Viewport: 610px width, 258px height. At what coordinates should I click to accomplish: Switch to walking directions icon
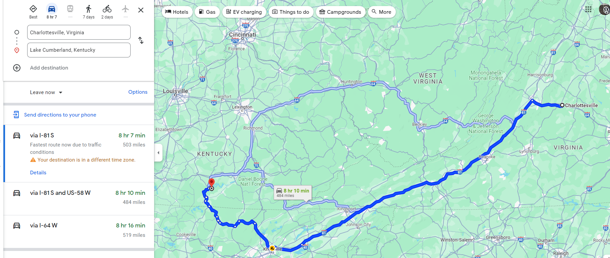[x=89, y=9]
